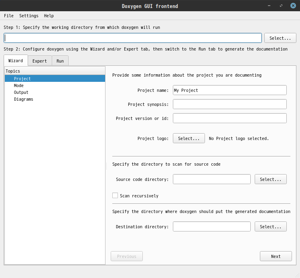This screenshot has width=300, height=278.
Task: Click the Destination directory field
Action: 212,227
